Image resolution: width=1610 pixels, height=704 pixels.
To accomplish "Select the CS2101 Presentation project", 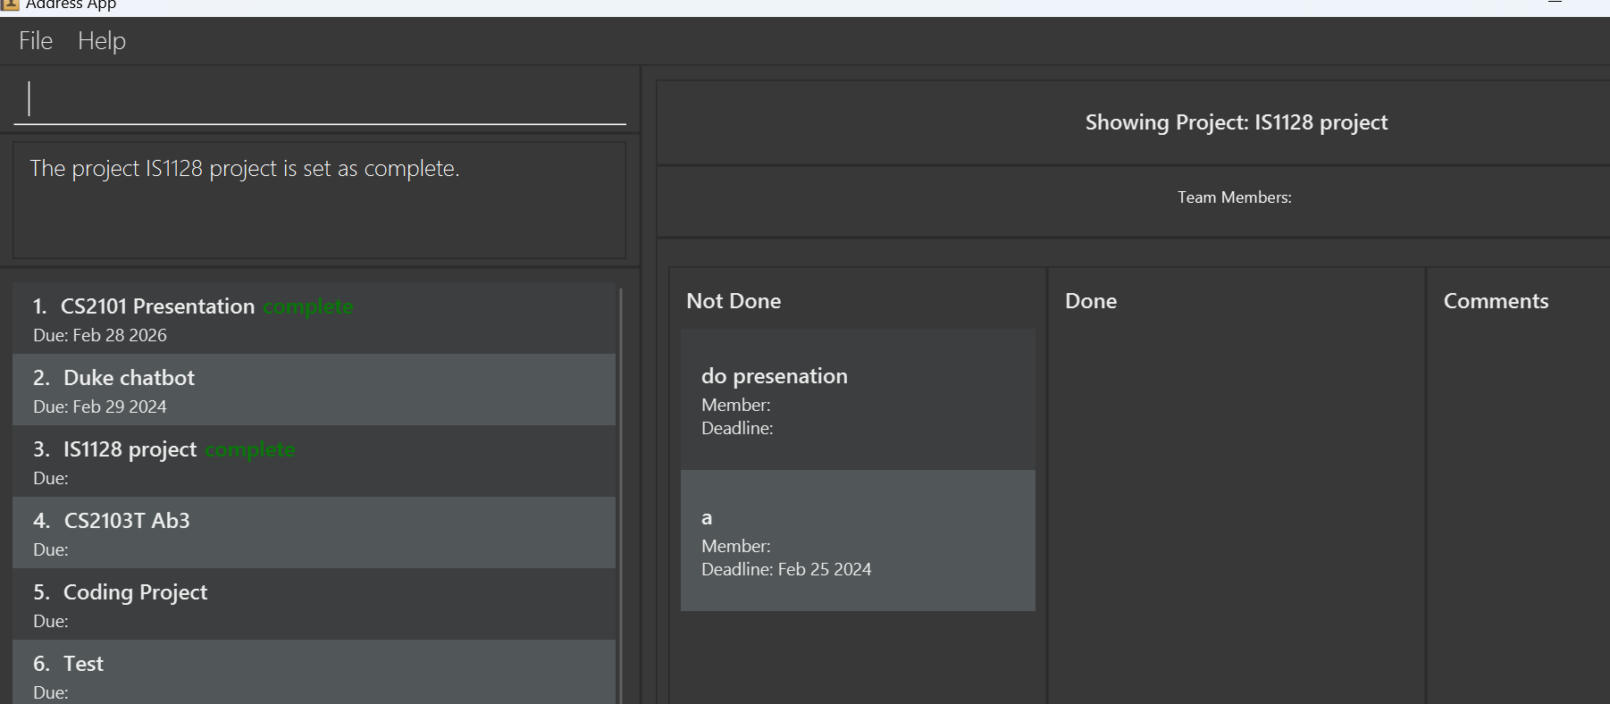I will (x=314, y=318).
